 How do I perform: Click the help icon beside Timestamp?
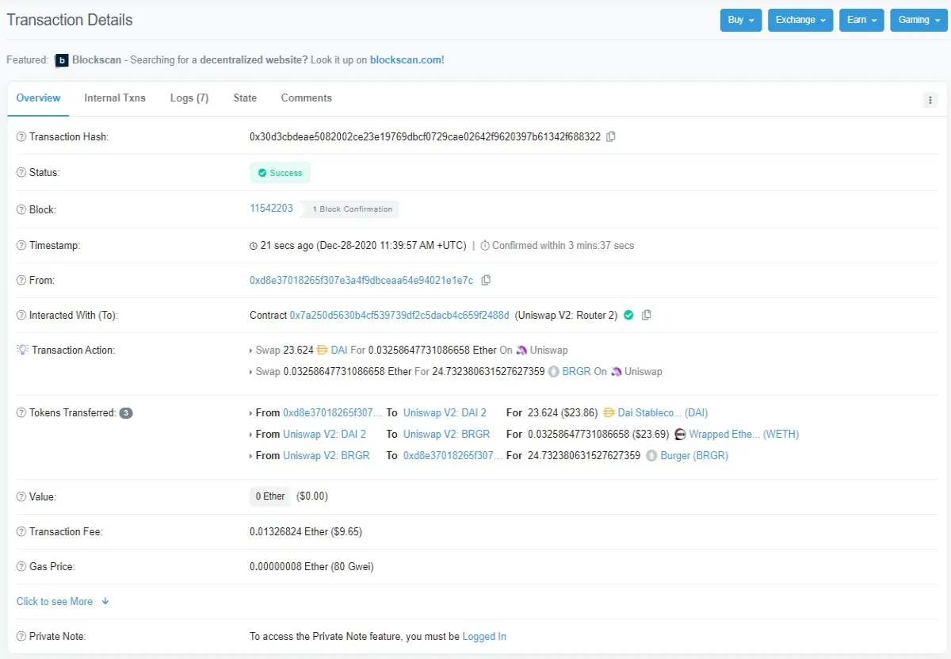tap(21, 246)
